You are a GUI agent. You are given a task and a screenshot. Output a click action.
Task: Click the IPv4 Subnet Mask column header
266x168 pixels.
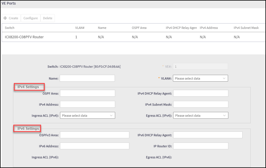246,28
